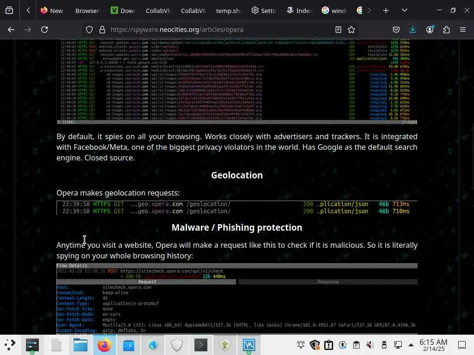Go back one page
474x355 pixels.
click(x=11, y=30)
